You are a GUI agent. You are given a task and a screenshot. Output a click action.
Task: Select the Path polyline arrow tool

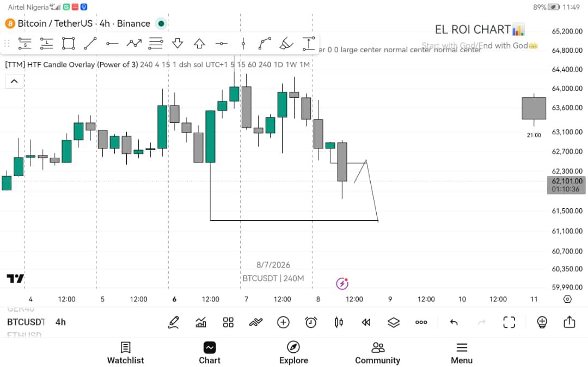pos(133,43)
